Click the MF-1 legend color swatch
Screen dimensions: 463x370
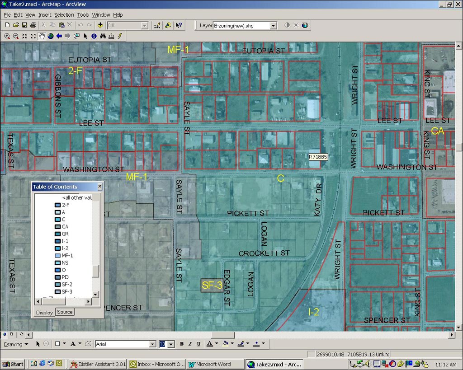point(57,255)
